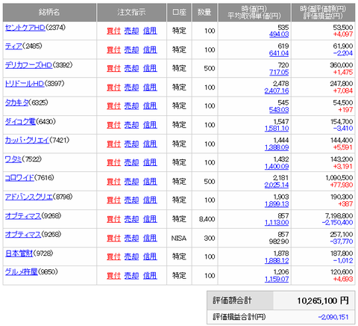Open average cost 1,159.07 link

[277, 280]
